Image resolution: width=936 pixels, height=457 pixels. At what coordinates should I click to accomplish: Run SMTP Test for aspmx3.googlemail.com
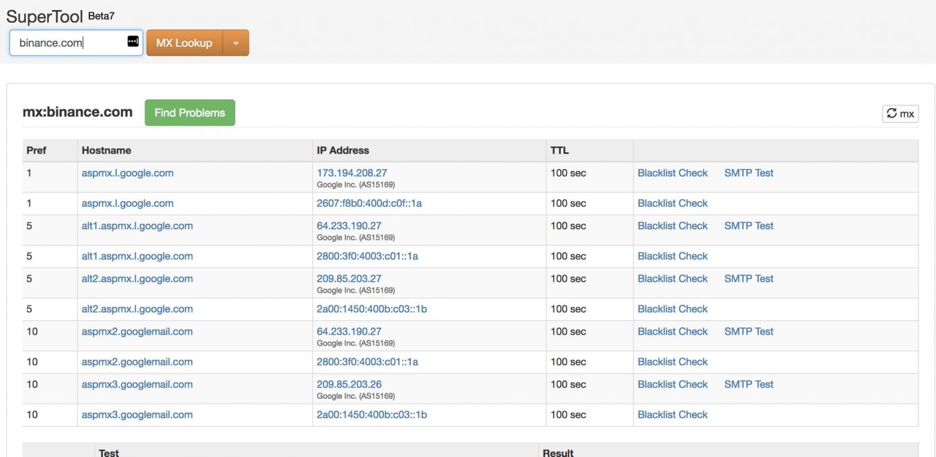[x=748, y=384]
